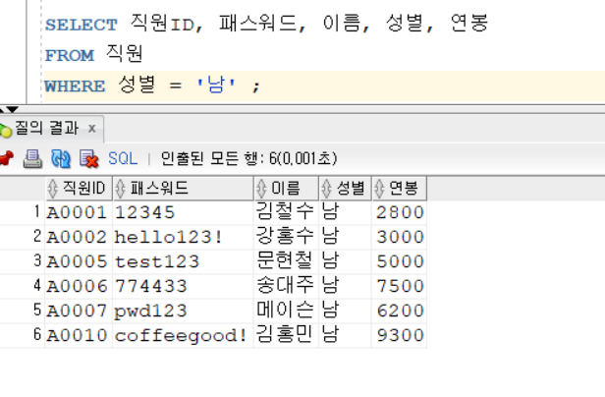Sort by the 패스워드 column header
The image size is (605, 397).
coord(183,189)
